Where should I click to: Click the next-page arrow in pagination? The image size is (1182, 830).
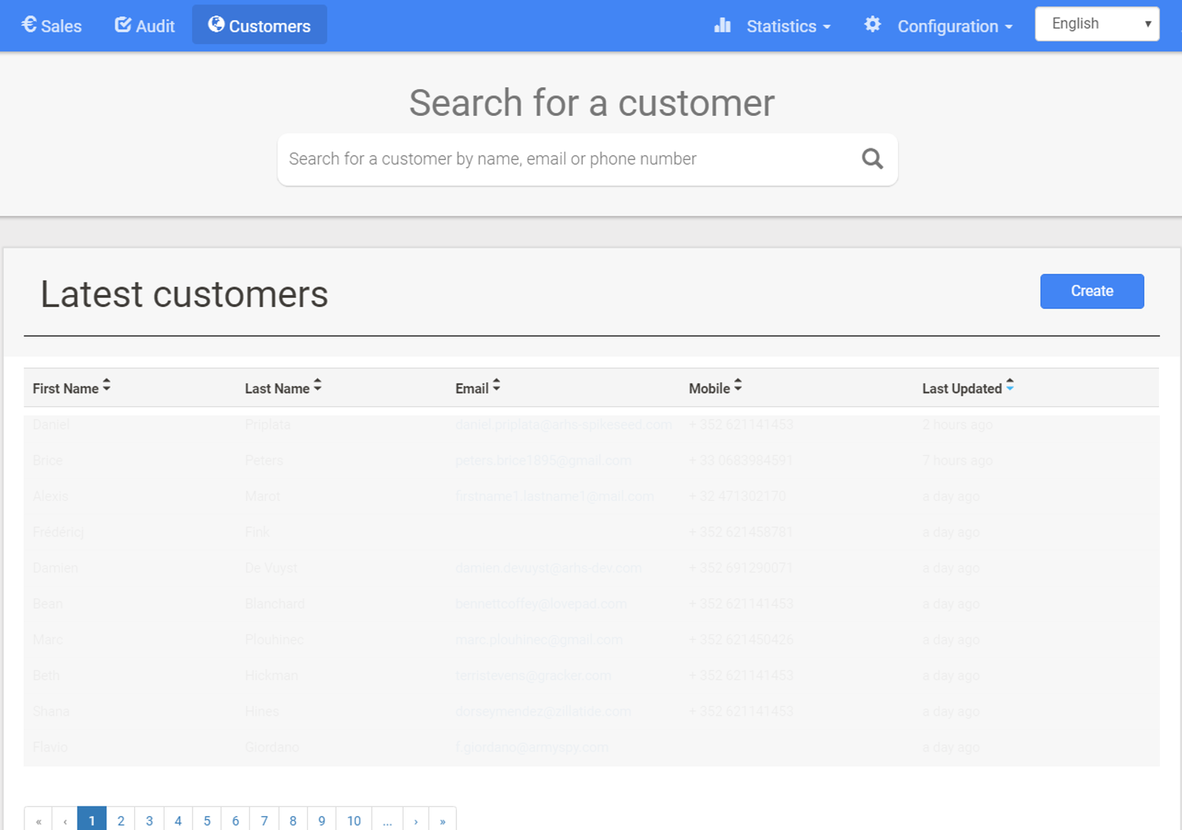pyautogui.click(x=415, y=820)
